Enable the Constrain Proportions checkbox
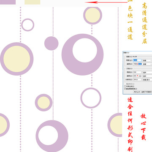152x152 pixels. [125, 86]
